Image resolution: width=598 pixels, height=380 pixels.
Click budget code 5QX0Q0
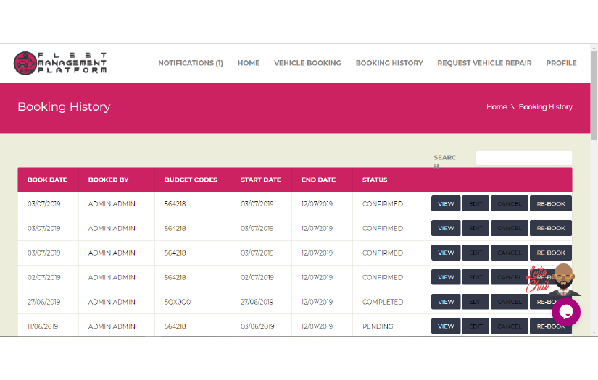(x=178, y=302)
